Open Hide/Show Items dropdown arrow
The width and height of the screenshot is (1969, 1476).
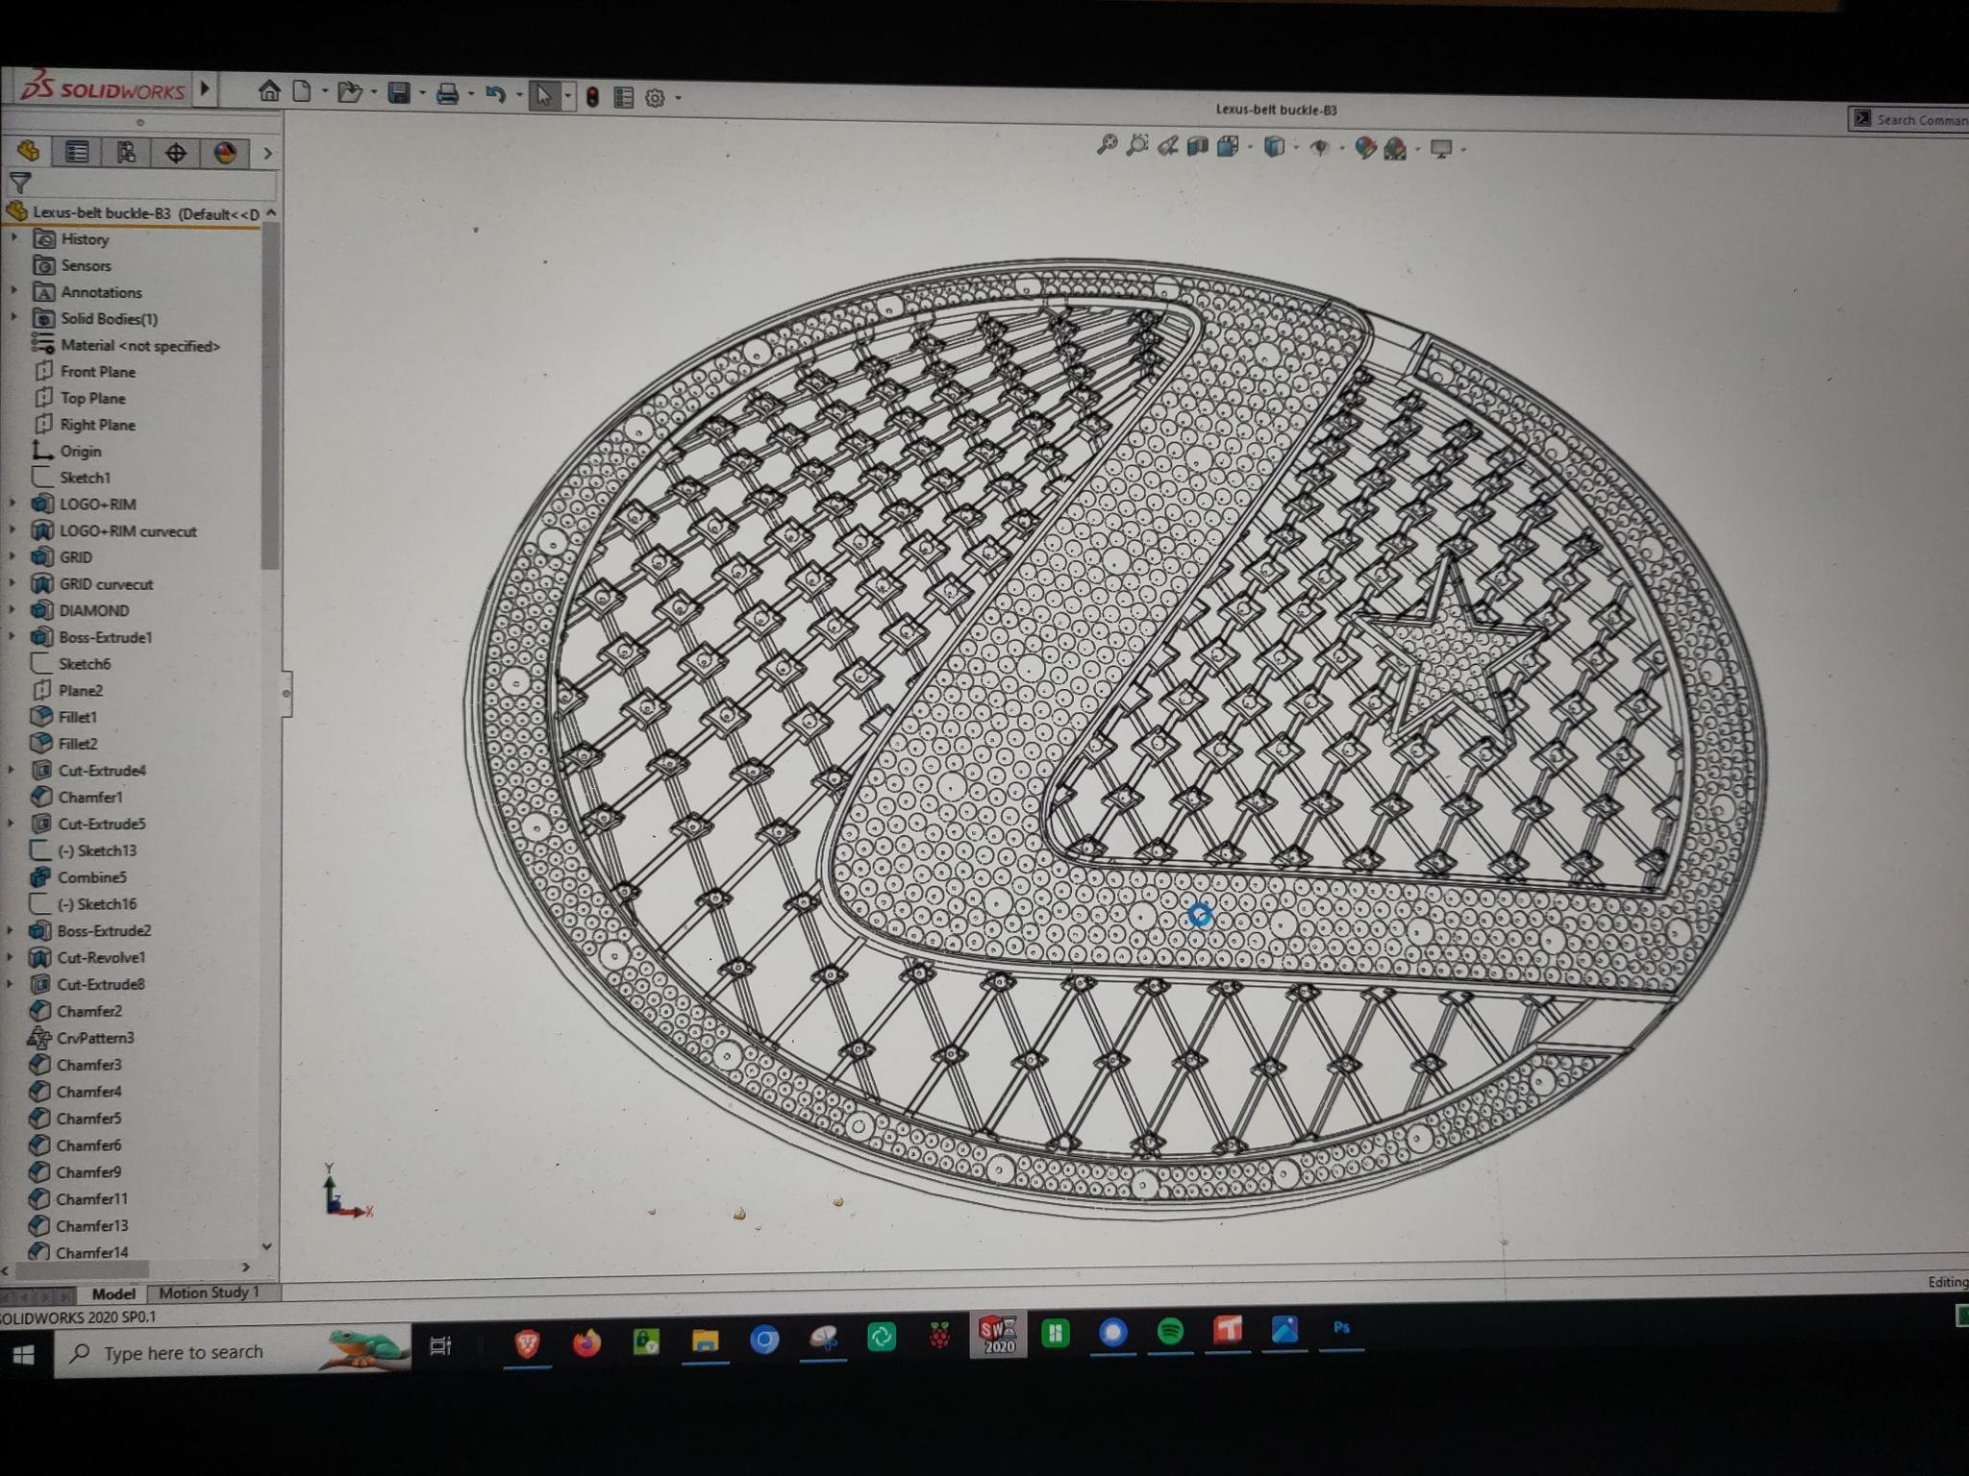coord(1342,148)
